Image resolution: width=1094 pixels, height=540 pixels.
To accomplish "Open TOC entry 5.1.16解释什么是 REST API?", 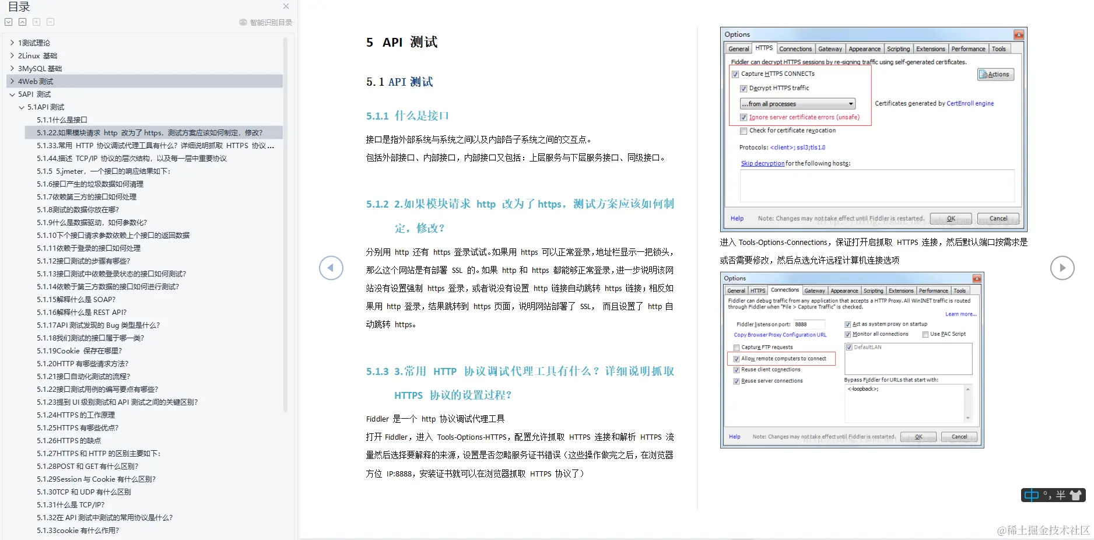I will (82, 312).
